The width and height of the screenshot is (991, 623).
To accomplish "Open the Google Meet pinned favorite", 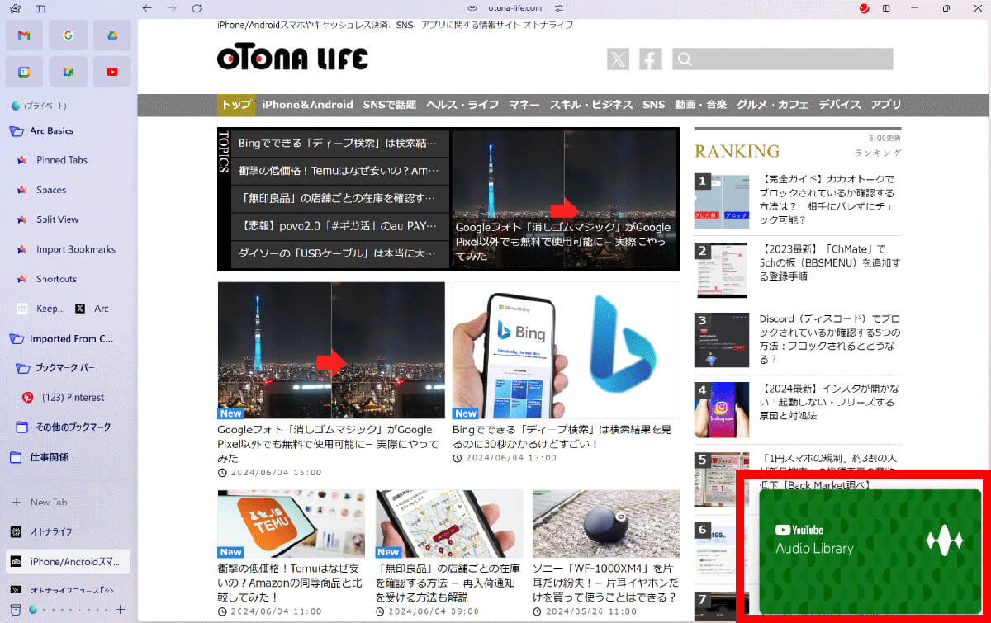I will 68,72.
